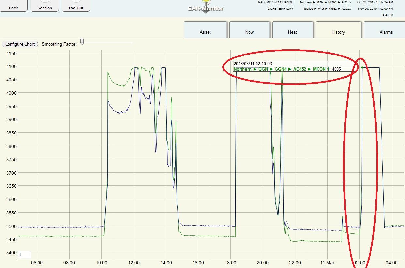Click the 04:00 x-axis label

pyautogui.click(x=392, y=263)
